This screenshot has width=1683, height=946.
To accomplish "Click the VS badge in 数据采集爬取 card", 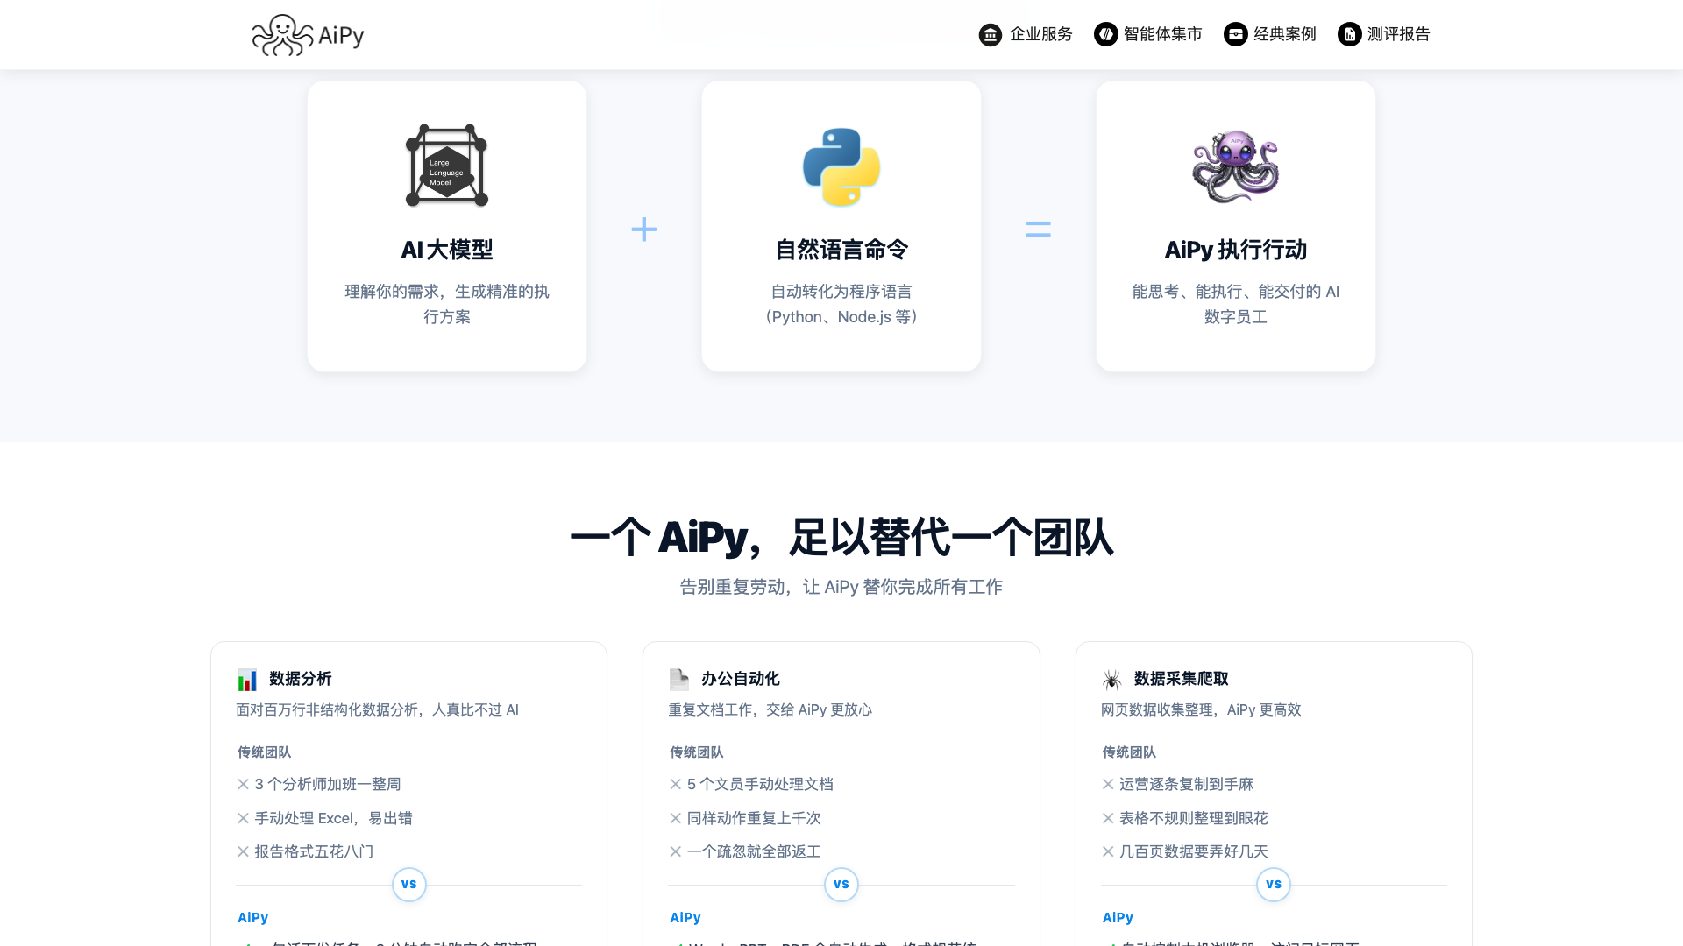I will (1274, 885).
